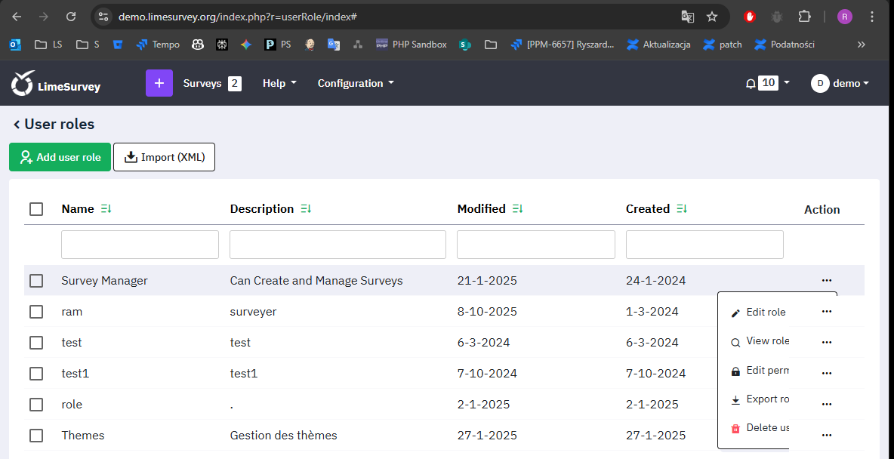Open the demo user account dropdown
Viewport: 894px width, 459px height.
(840, 83)
